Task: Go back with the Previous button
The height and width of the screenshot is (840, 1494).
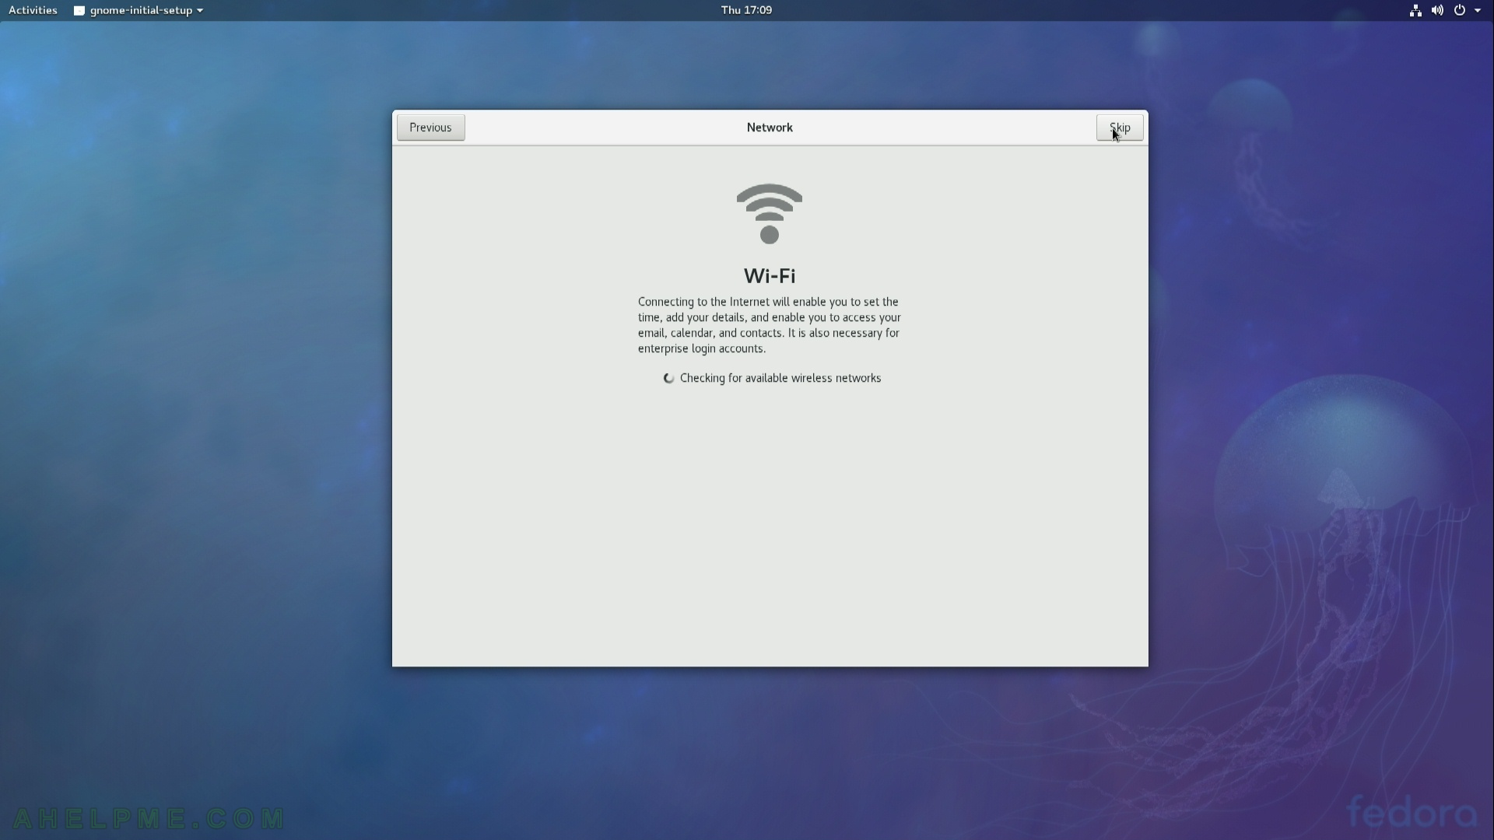Action: pos(430,128)
